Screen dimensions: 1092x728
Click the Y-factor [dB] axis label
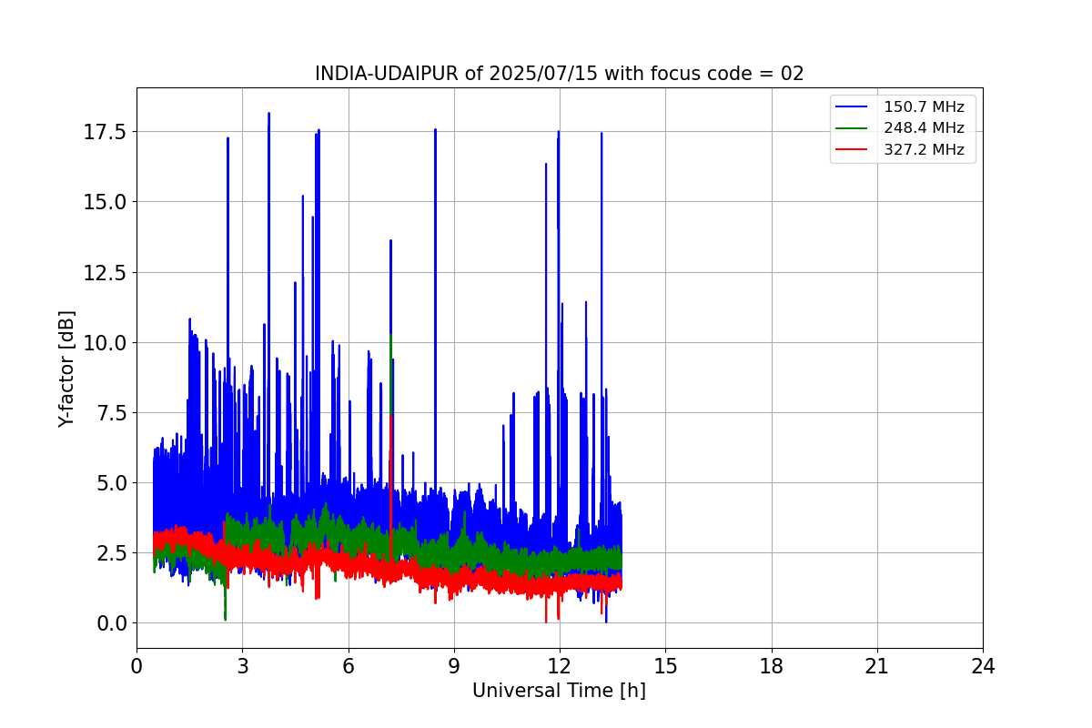coord(66,369)
